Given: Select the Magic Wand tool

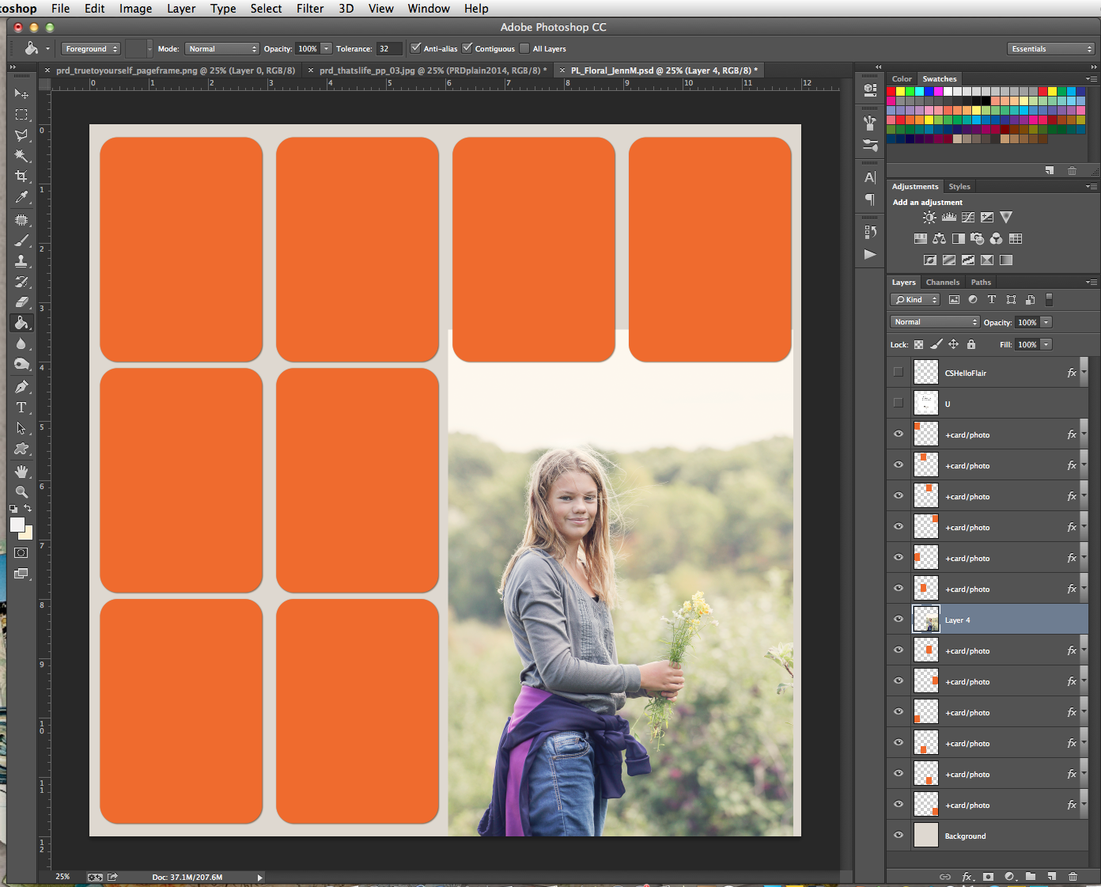Looking at the screenshot, I should 21,156.
